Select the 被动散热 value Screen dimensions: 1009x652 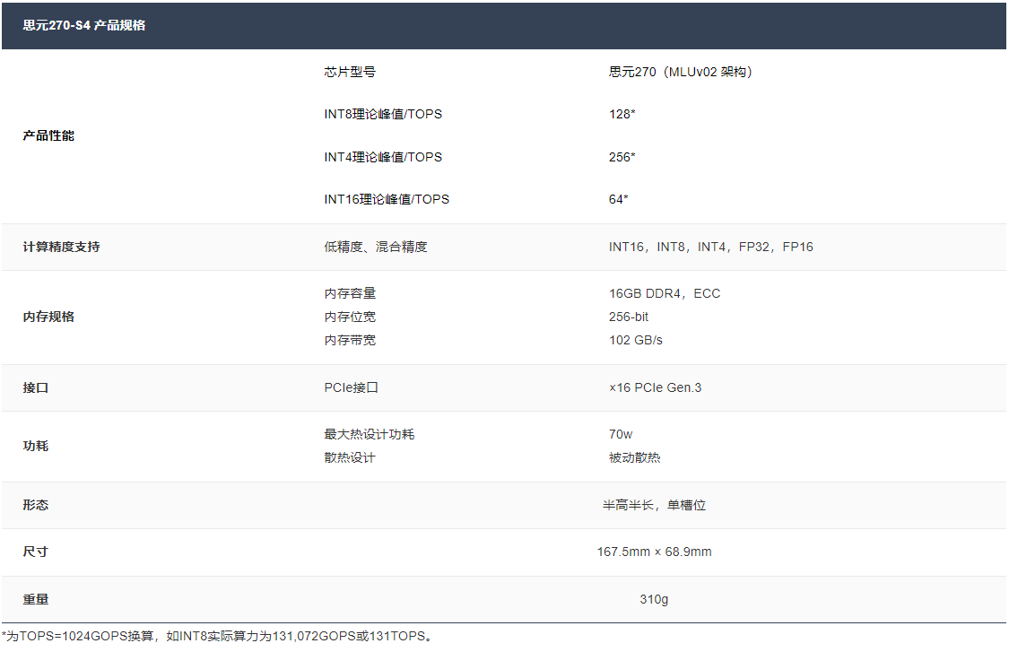tap(634, 457)
